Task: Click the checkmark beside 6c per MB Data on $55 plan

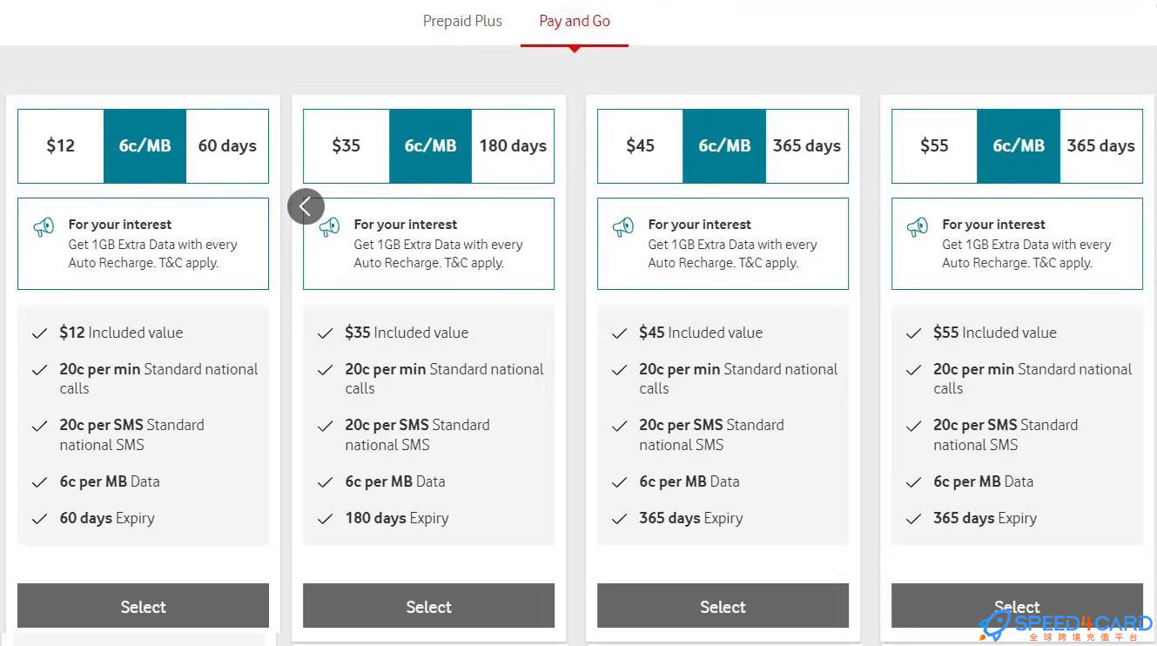Action: (913, 481)
